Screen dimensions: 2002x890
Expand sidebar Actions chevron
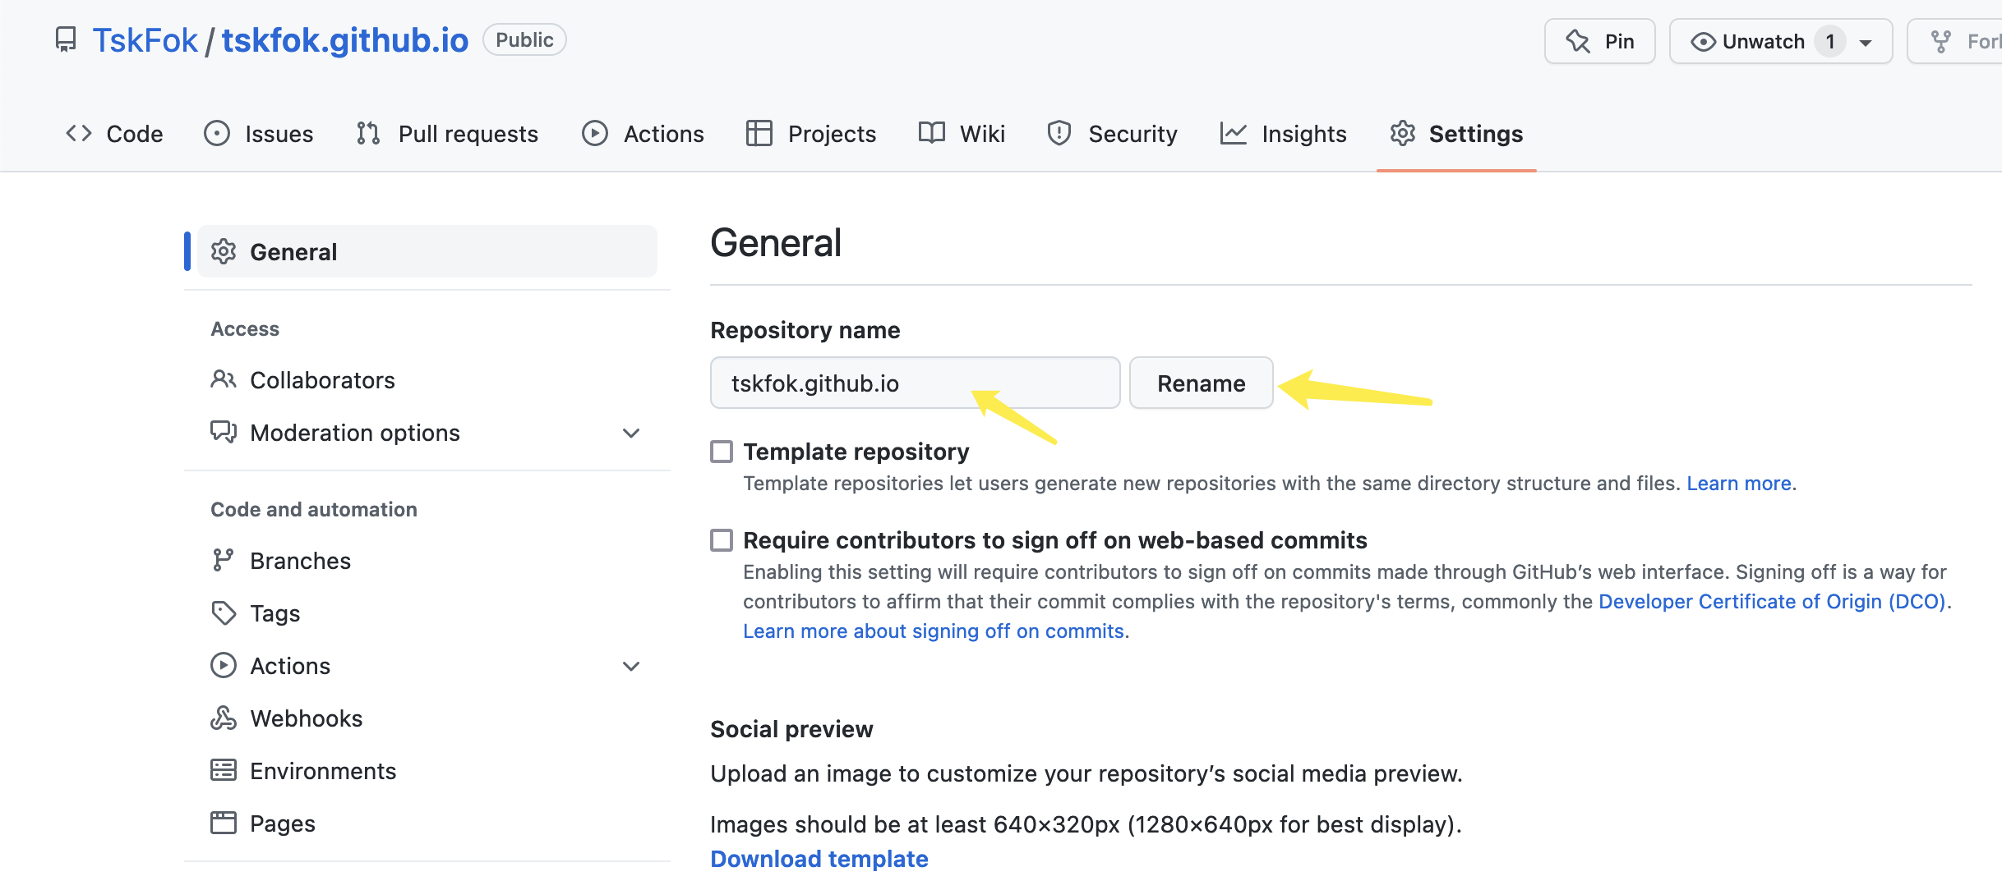coord(631,666)
